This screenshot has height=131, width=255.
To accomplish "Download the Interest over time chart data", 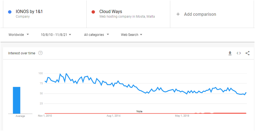I will 230,53.
